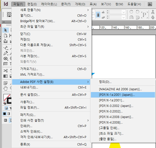Click the Select Container icon
Image resolution: width=156 pixels, height=148 pixels.
(x=153, y=12)
